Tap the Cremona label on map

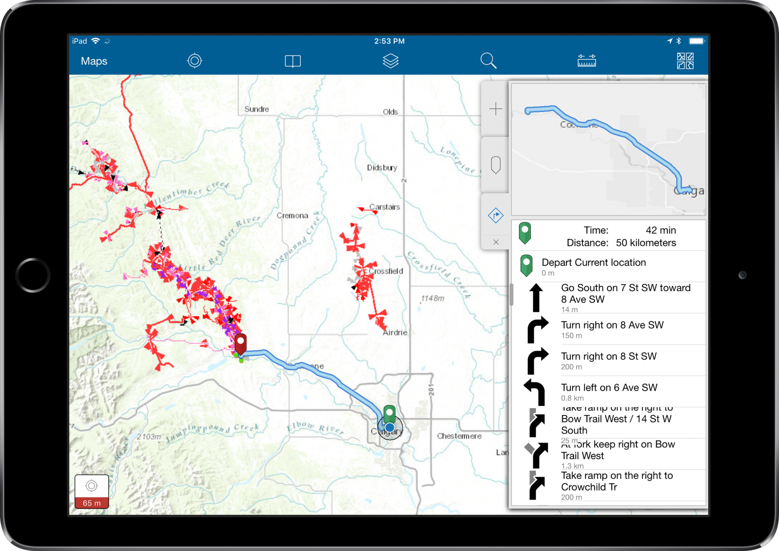click(x=292, y=215)
